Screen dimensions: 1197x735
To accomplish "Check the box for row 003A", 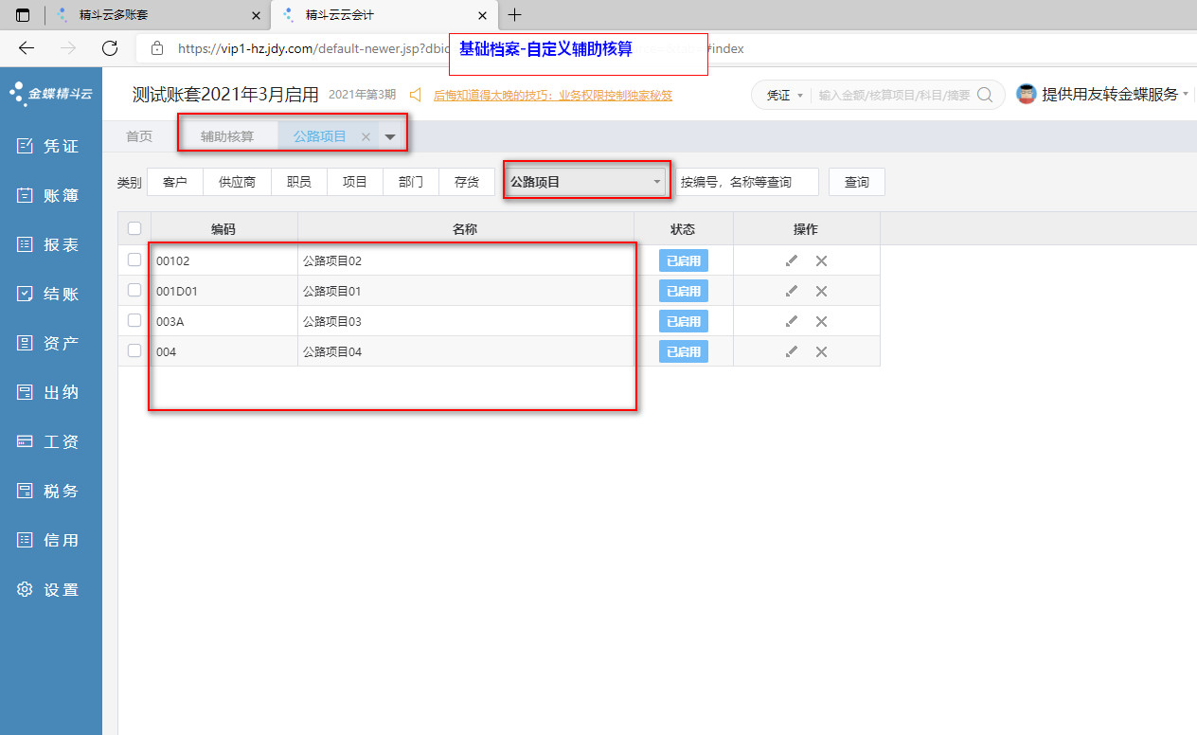I will tap(134, 321).
